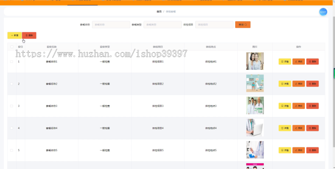The width and height of the screenshot is (335, 169).
Task: Check the checkbox for row 套餐名称1
Action: [12, 62]
